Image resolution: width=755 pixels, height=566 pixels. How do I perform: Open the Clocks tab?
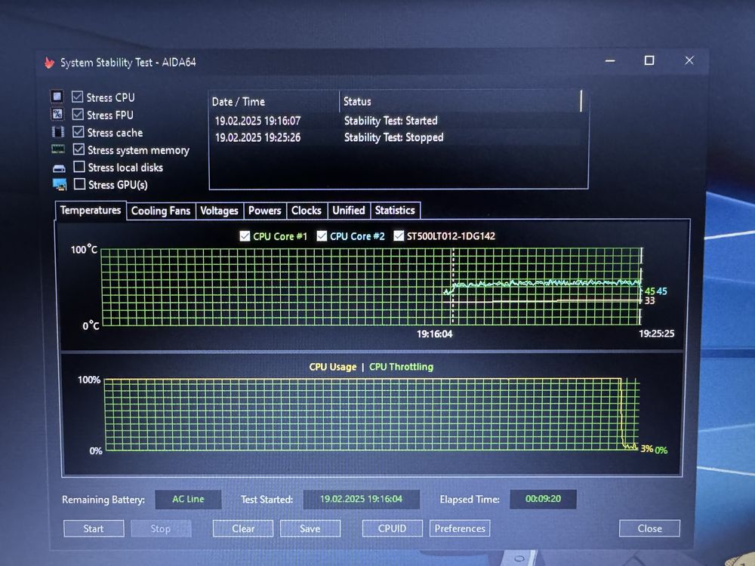tap(307, 211)
